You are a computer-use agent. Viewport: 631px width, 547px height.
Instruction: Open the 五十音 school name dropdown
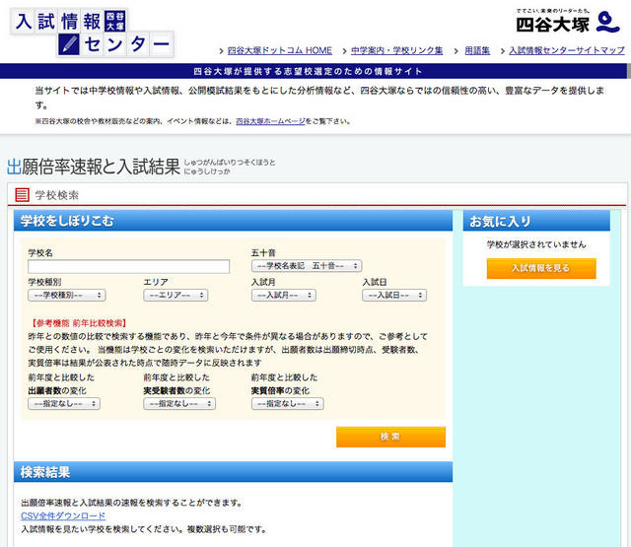tap(307, 266)
